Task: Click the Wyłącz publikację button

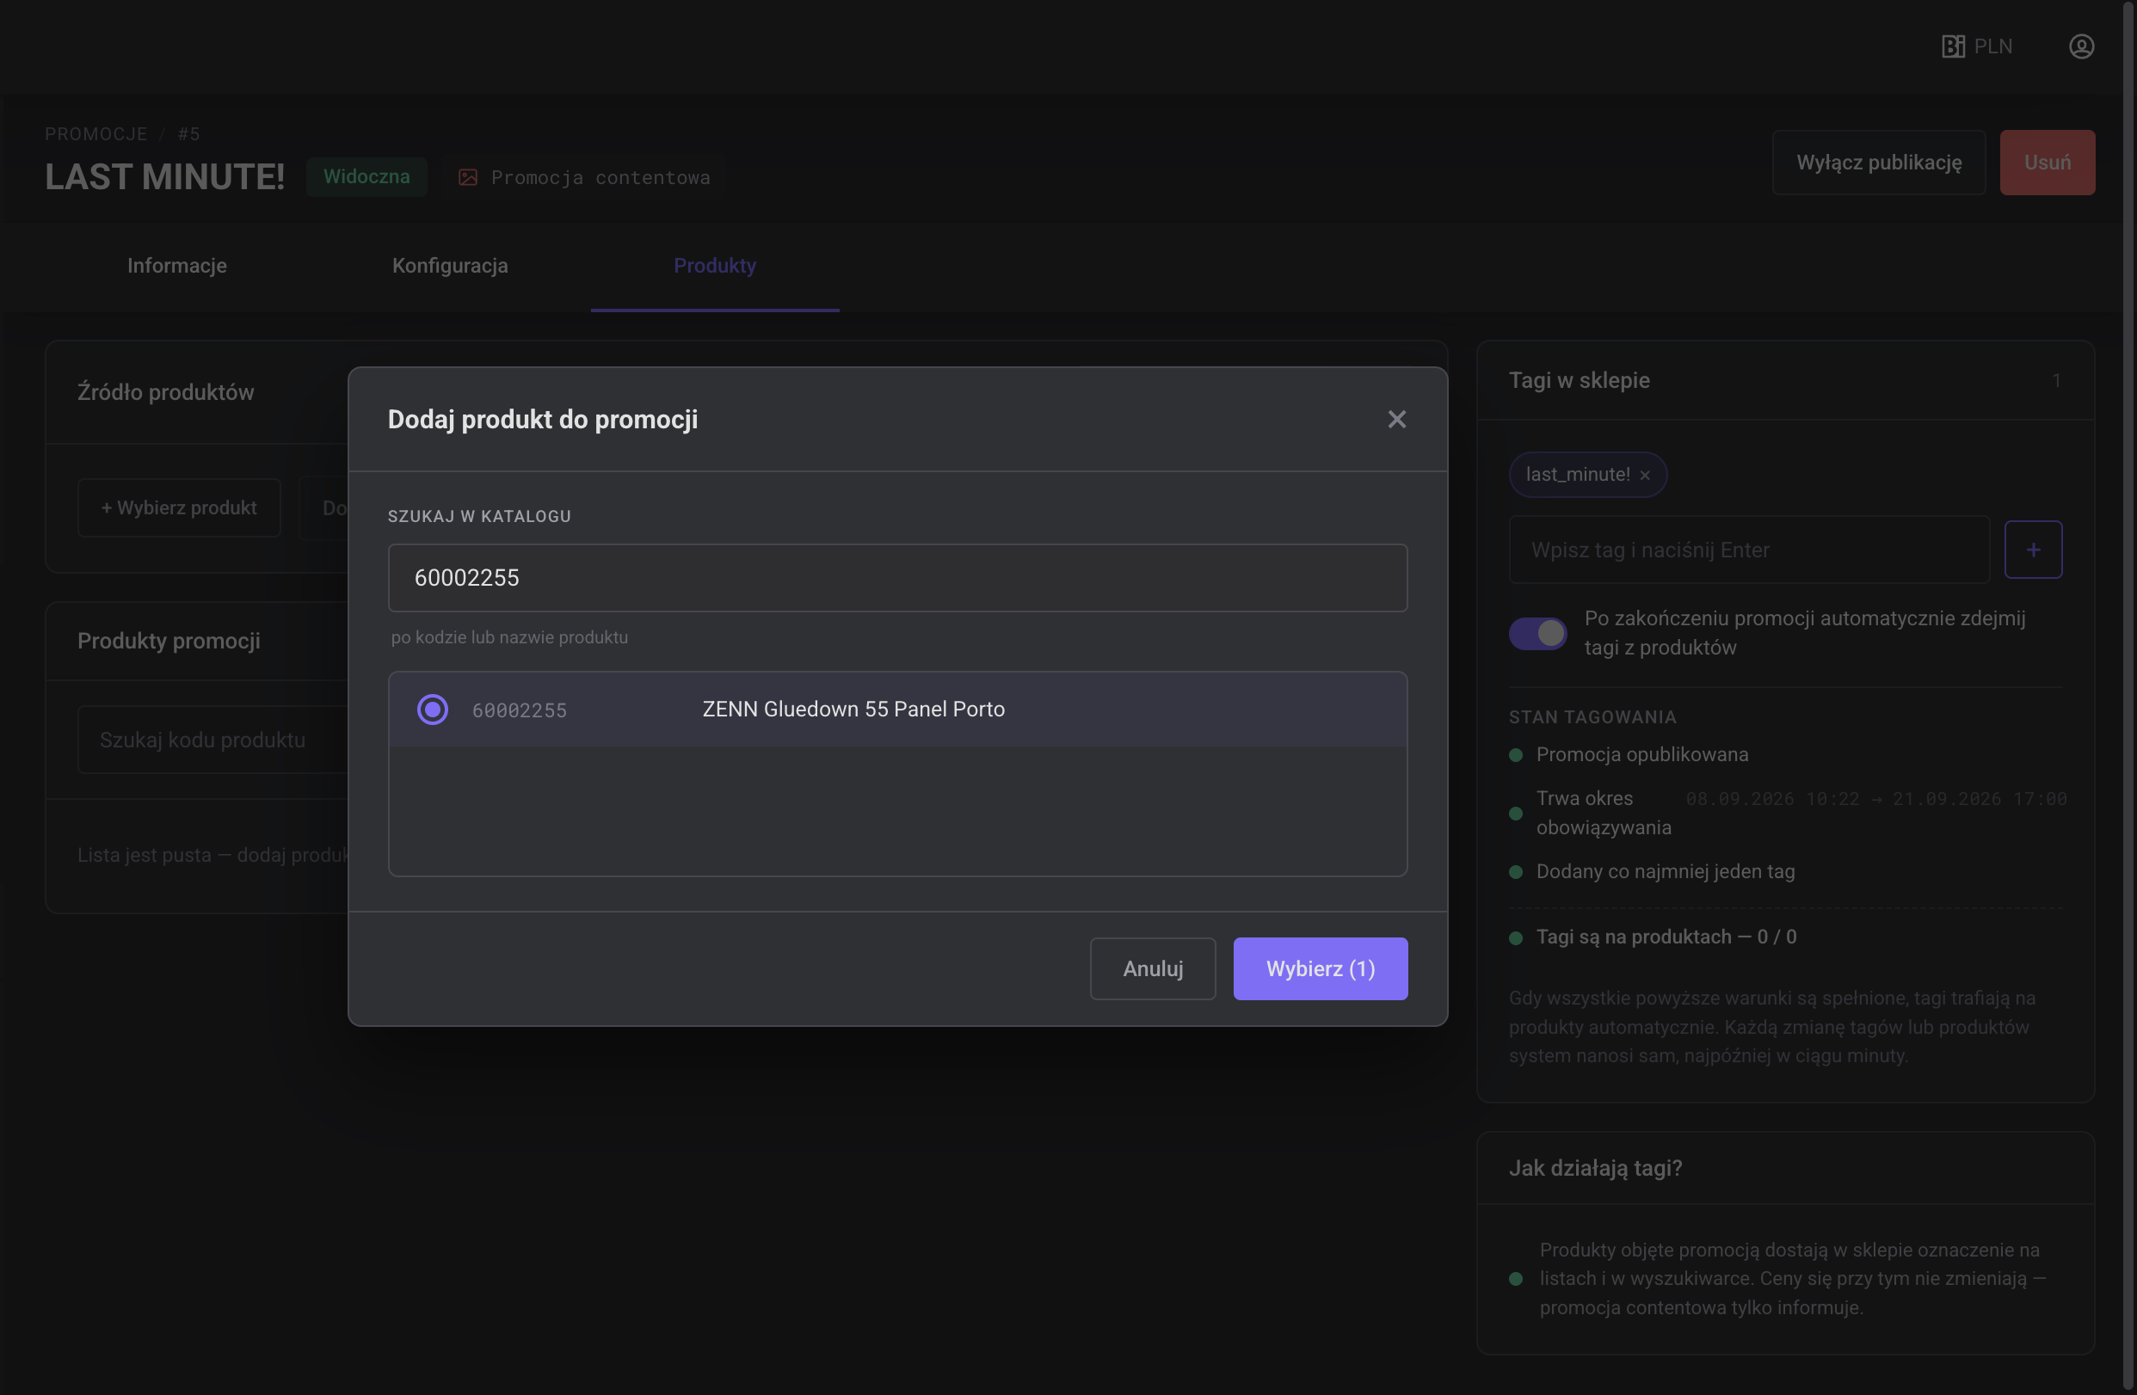Action: (x=1878, y=163)
